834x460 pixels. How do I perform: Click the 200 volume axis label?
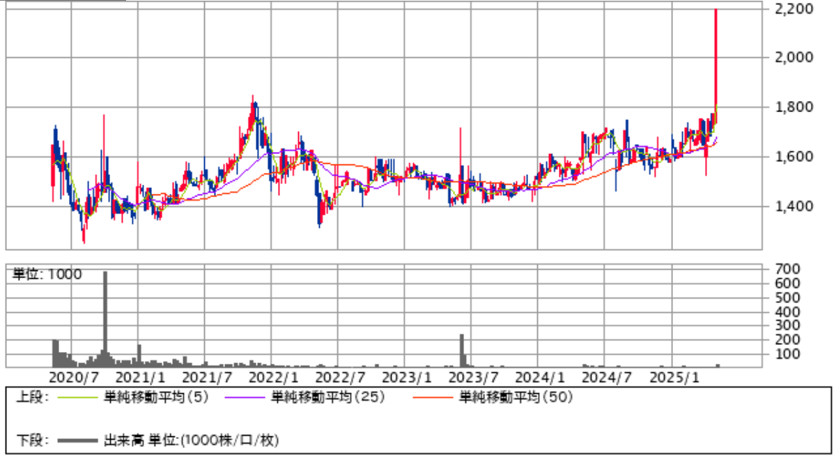[x=788, y=339]
